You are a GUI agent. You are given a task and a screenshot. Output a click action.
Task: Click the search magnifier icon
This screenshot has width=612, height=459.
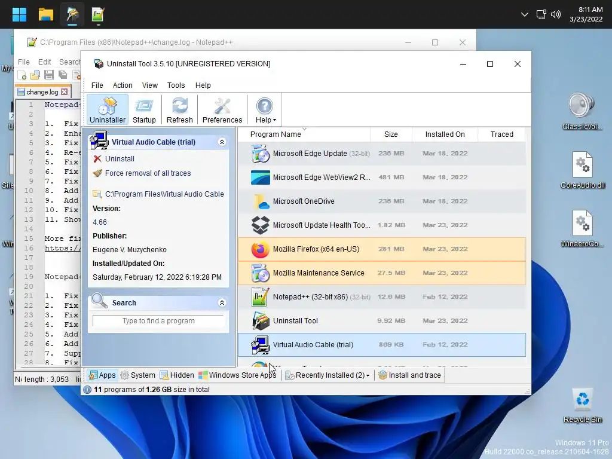99,301
